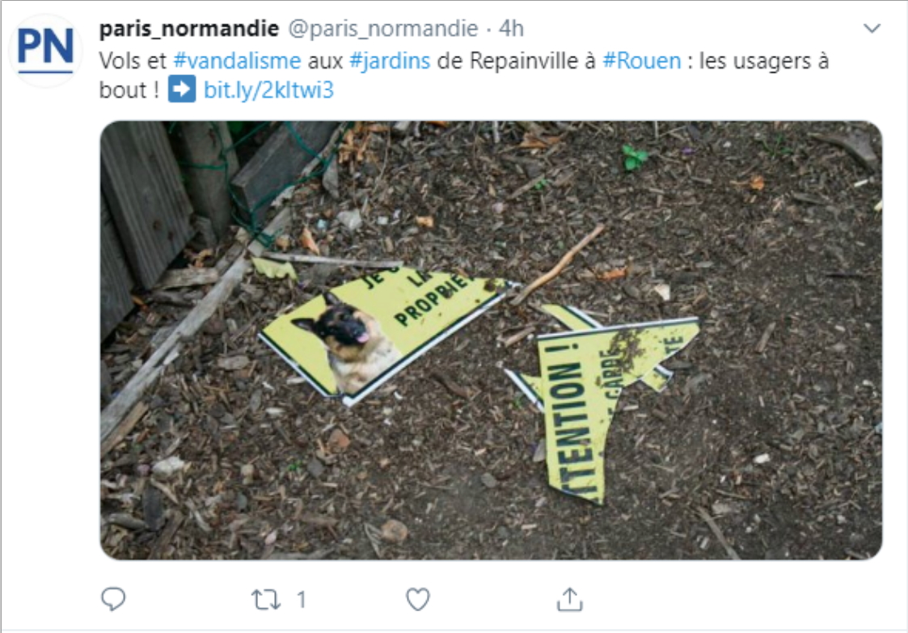Click 'Vols et' at the tweet start
This screenshot has height=633, width=908.
click(133, 61)
